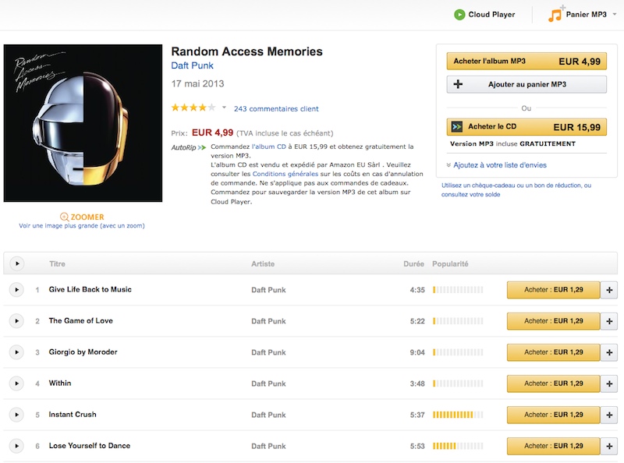This screenshot has width=624, height=463.
Task: Buy Within for EUR 1,29
Action: click(553, 383)
